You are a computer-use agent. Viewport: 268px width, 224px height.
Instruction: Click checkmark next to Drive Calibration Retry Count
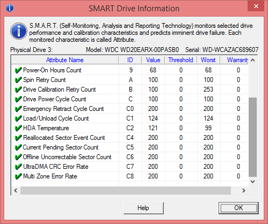tap(18, 89)
